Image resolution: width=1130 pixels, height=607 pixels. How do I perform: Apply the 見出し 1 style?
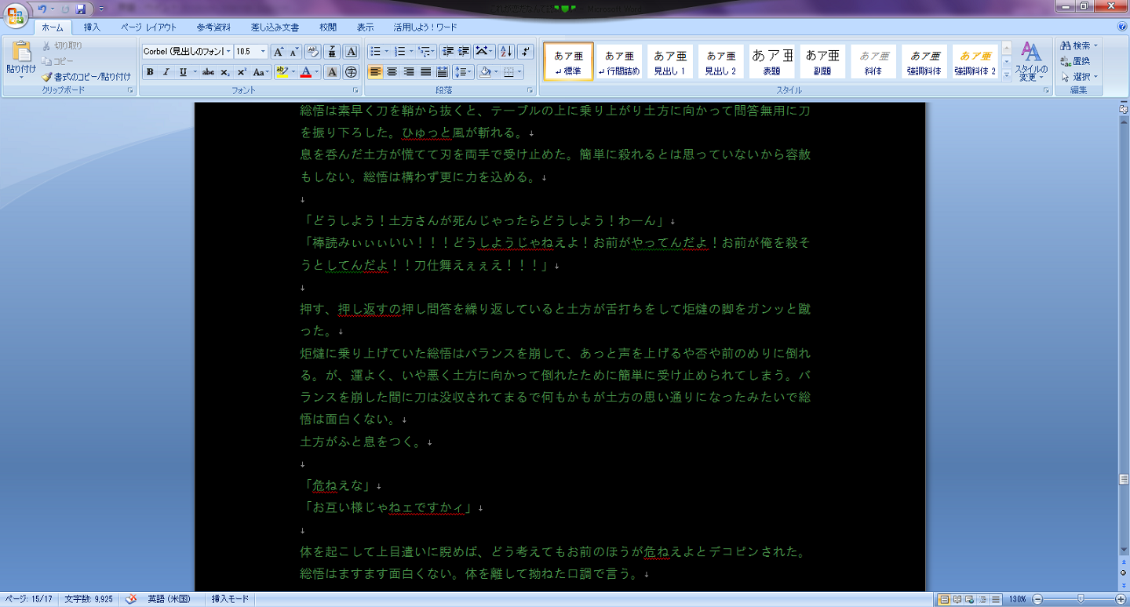pyautogui.click(x=669, y=61)
